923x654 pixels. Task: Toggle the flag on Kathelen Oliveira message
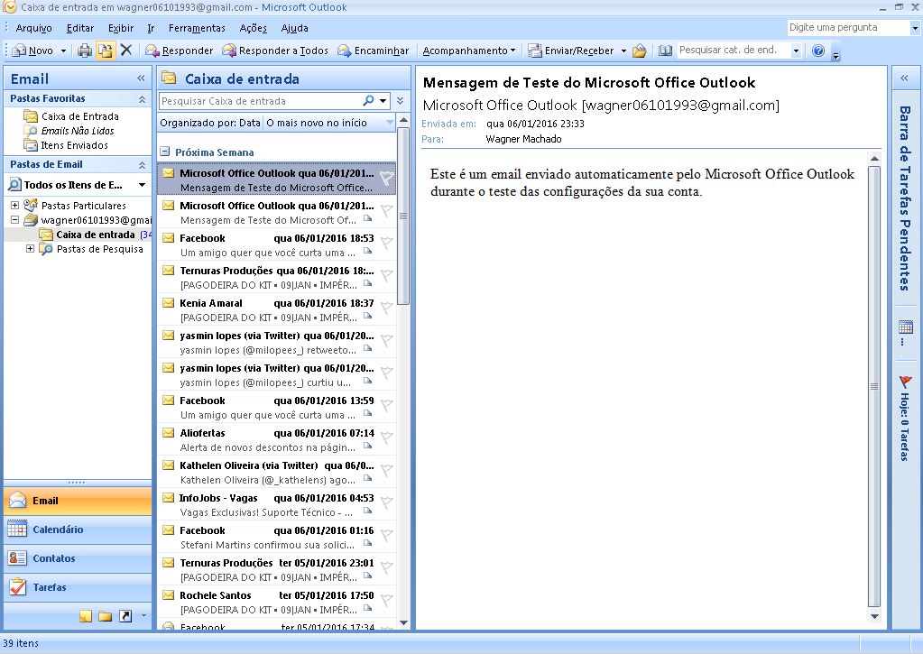pos(387,470)
